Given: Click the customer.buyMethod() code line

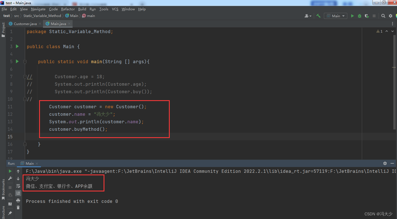Looking at the screenshot, I should coord(78,129).
